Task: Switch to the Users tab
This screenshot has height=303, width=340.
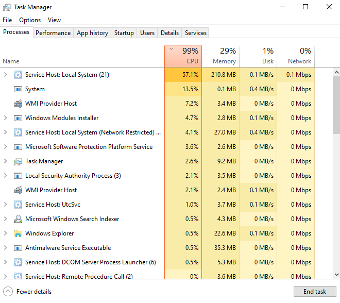Action: point(147,33)
